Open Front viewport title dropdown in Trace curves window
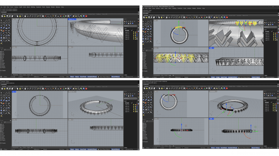This screenshot has height=156, width=279. coord(14,47)
